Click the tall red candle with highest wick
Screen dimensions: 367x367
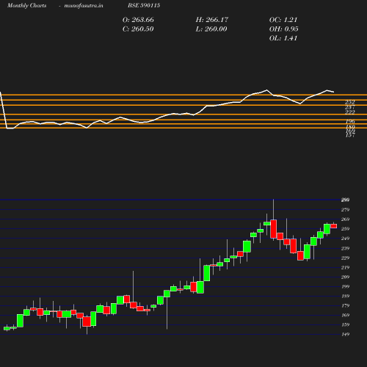coord(274,229)
